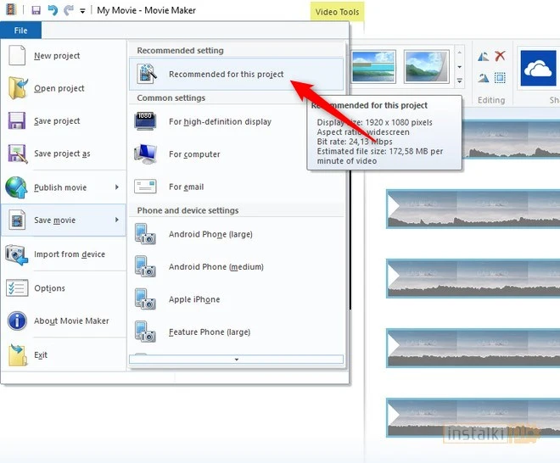The image size is (560, 463).
Task: Open the Options menu entry
Action: [x=49, y=288]
